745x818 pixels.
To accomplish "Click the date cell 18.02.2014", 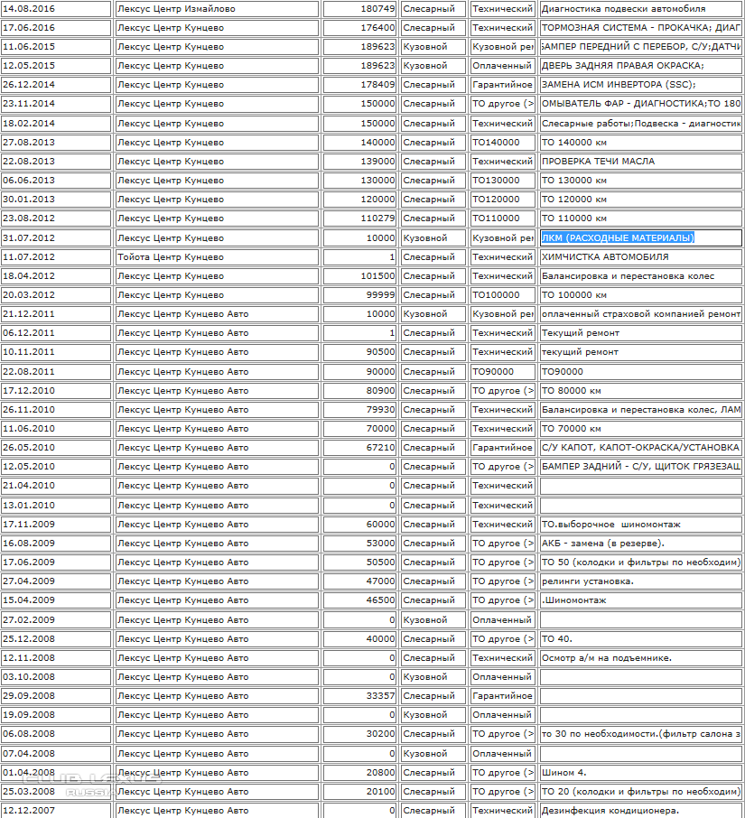I will [56, 123].
